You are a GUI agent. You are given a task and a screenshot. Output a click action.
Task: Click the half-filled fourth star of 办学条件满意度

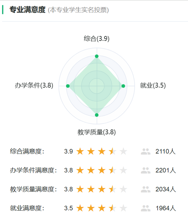pos(112,170)
